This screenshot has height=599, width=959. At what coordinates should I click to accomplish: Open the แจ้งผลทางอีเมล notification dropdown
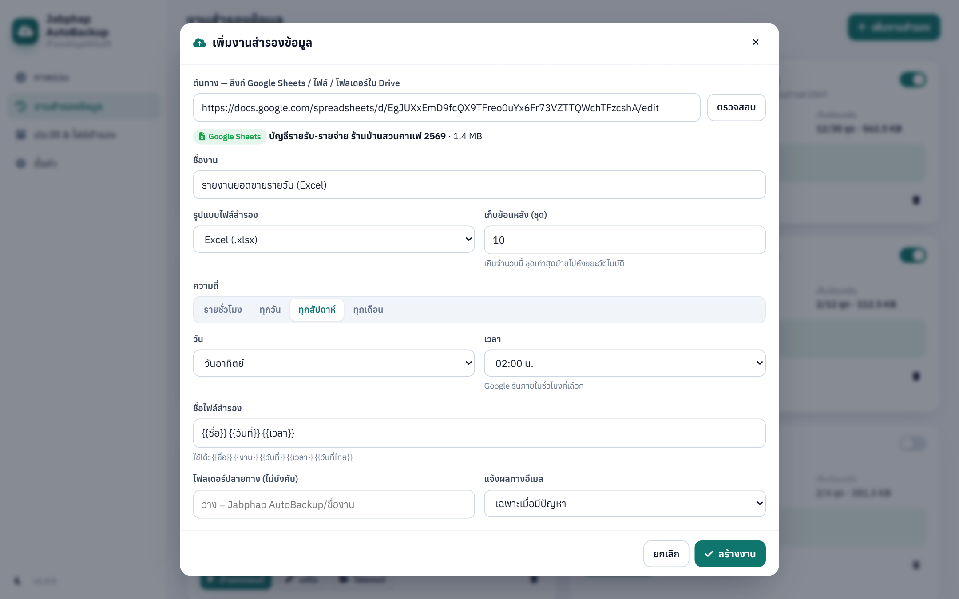(625, 504)
